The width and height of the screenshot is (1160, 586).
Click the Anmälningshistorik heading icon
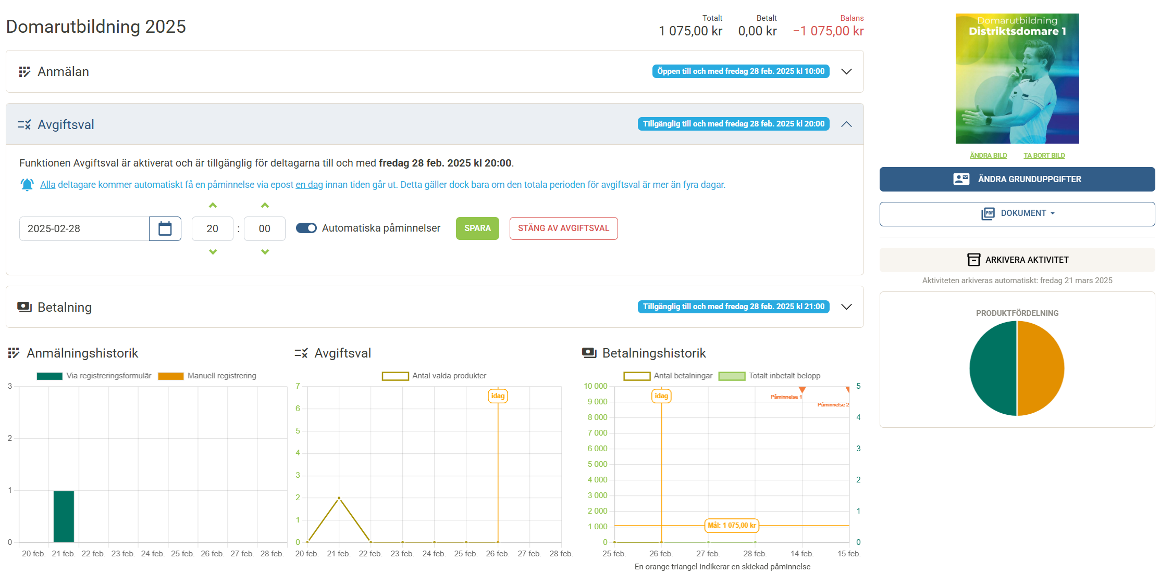pyautogui.click(x=14, y=353)
